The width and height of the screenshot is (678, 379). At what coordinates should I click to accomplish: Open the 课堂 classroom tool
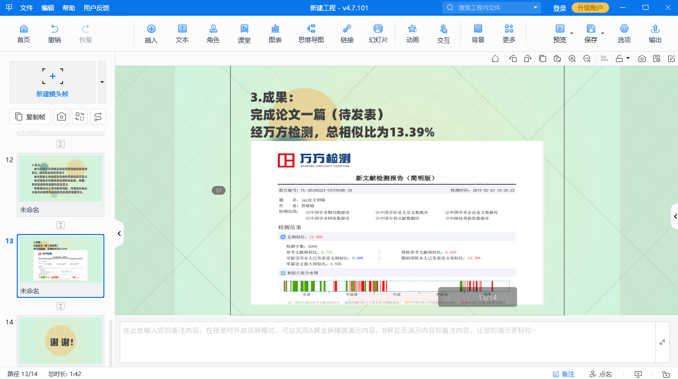pos(244,33)
